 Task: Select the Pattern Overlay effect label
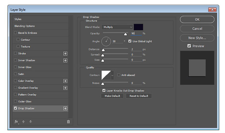click(x=27, y=95)
